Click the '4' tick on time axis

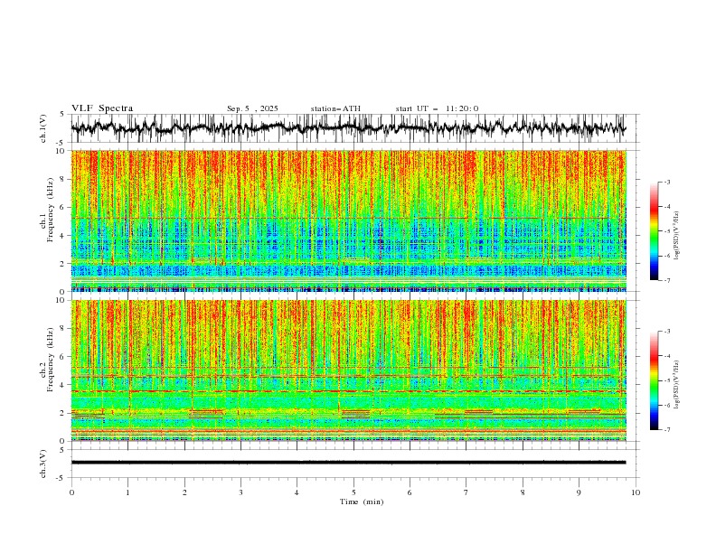[x=297, y=492]
